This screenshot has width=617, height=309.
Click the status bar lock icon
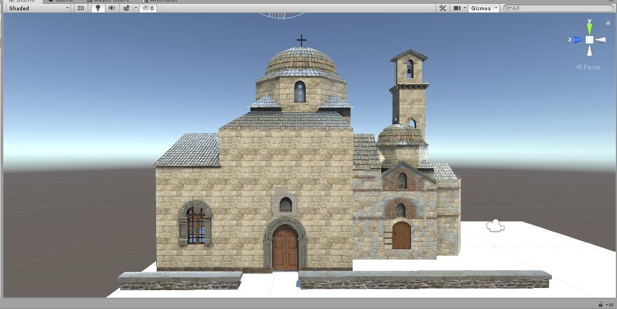[600, 304]
